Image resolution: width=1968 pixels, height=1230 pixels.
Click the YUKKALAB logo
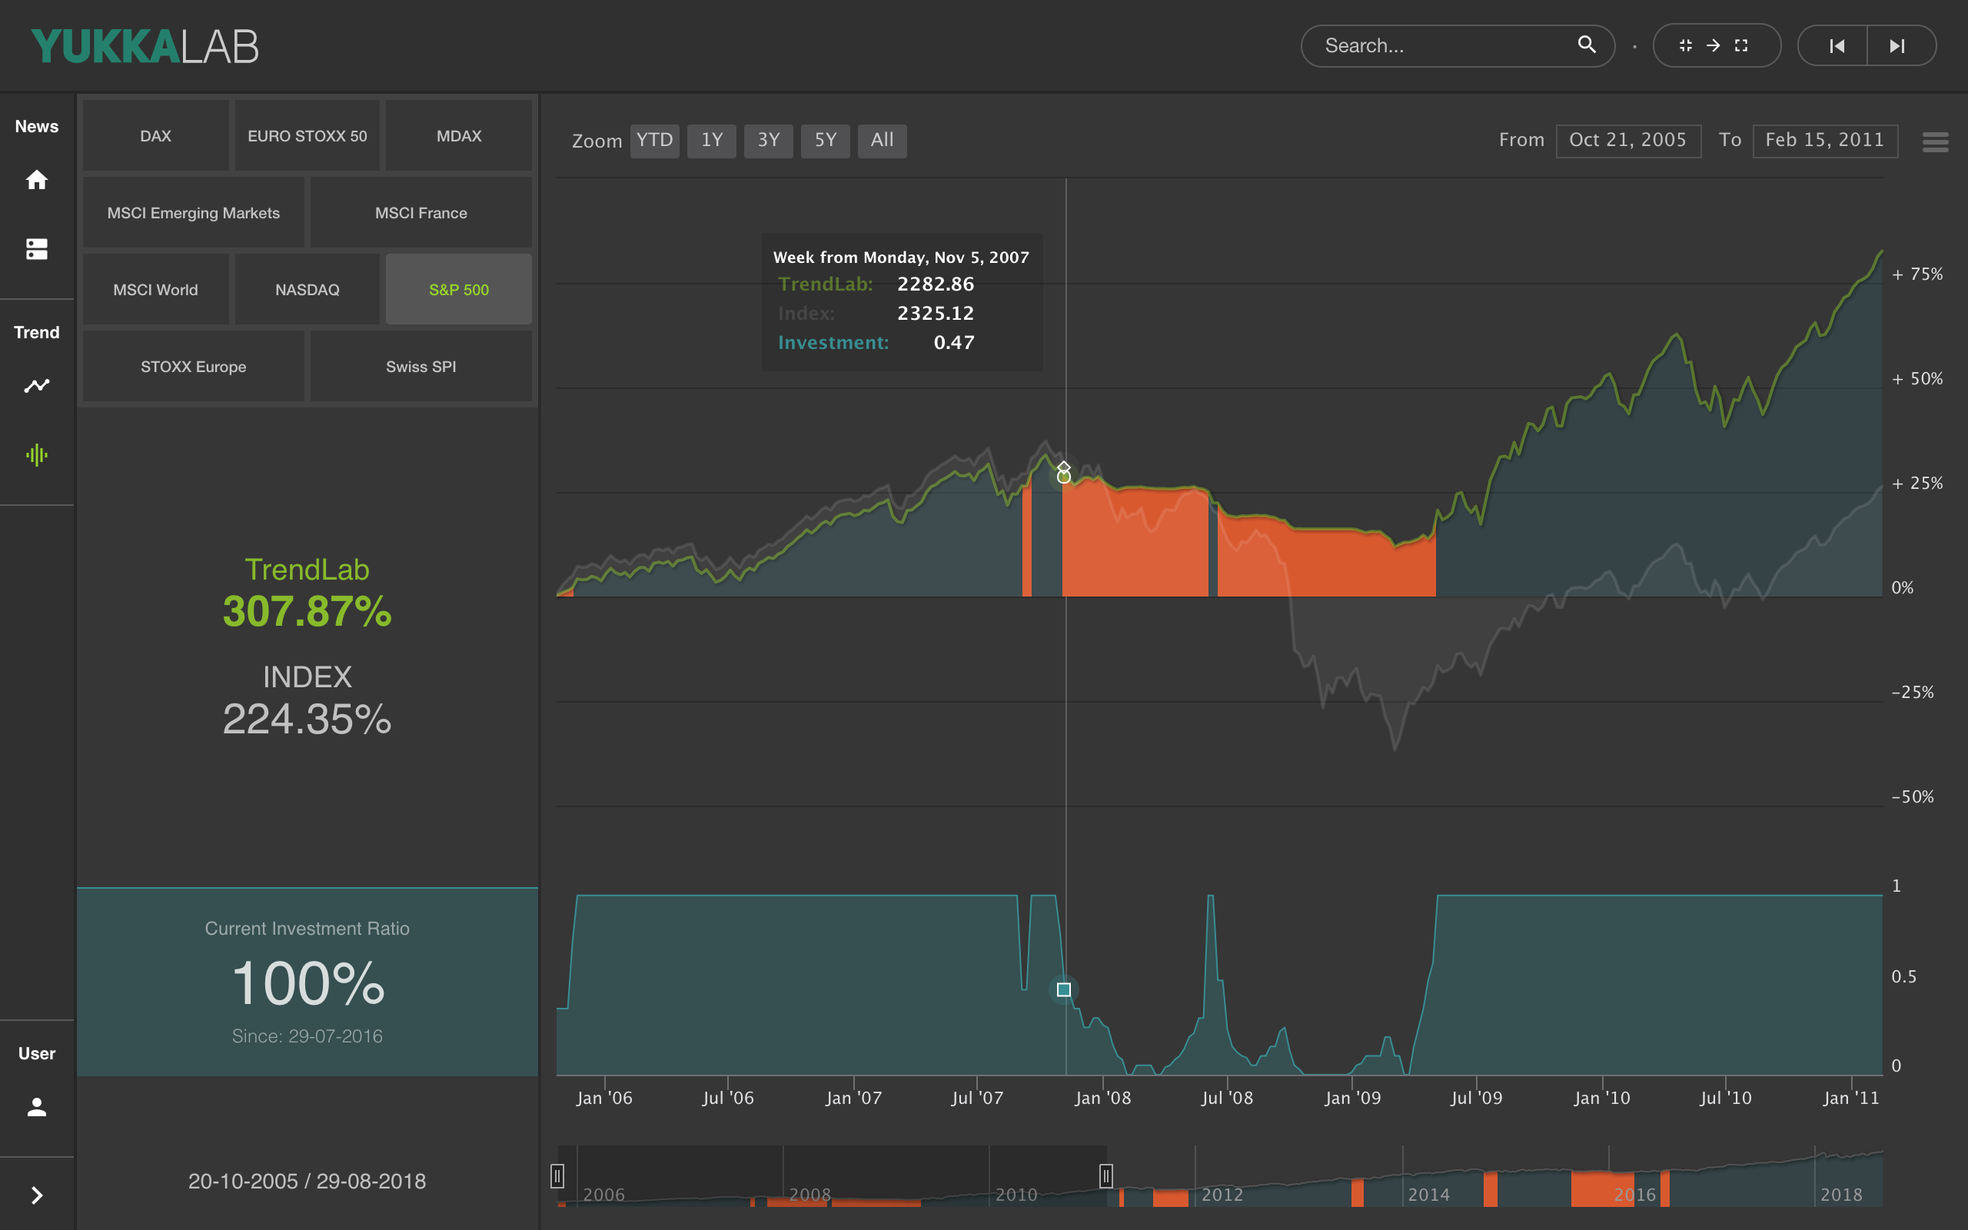[x=145, y=46]
